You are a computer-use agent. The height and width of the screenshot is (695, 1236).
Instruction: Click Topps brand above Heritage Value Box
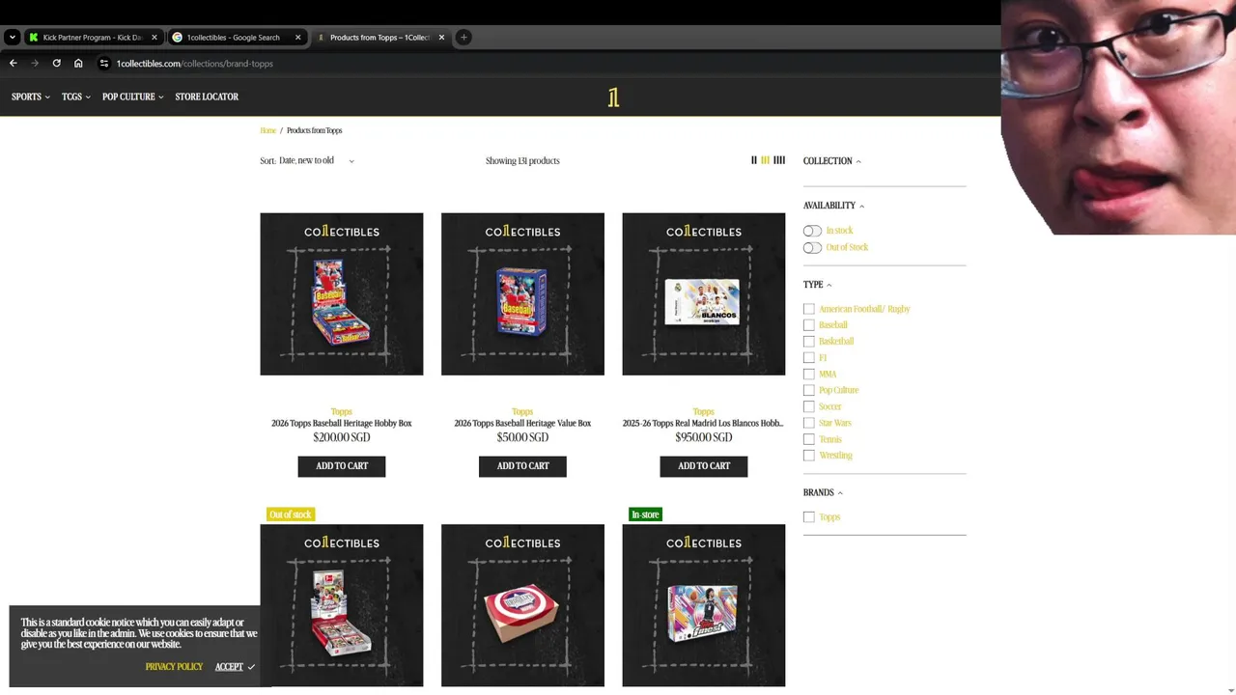[522, 412]
